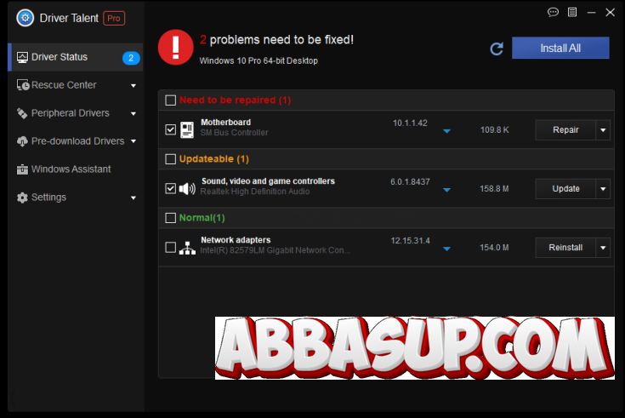Expand the Rescue Center submenu arrow

[134, 85]
